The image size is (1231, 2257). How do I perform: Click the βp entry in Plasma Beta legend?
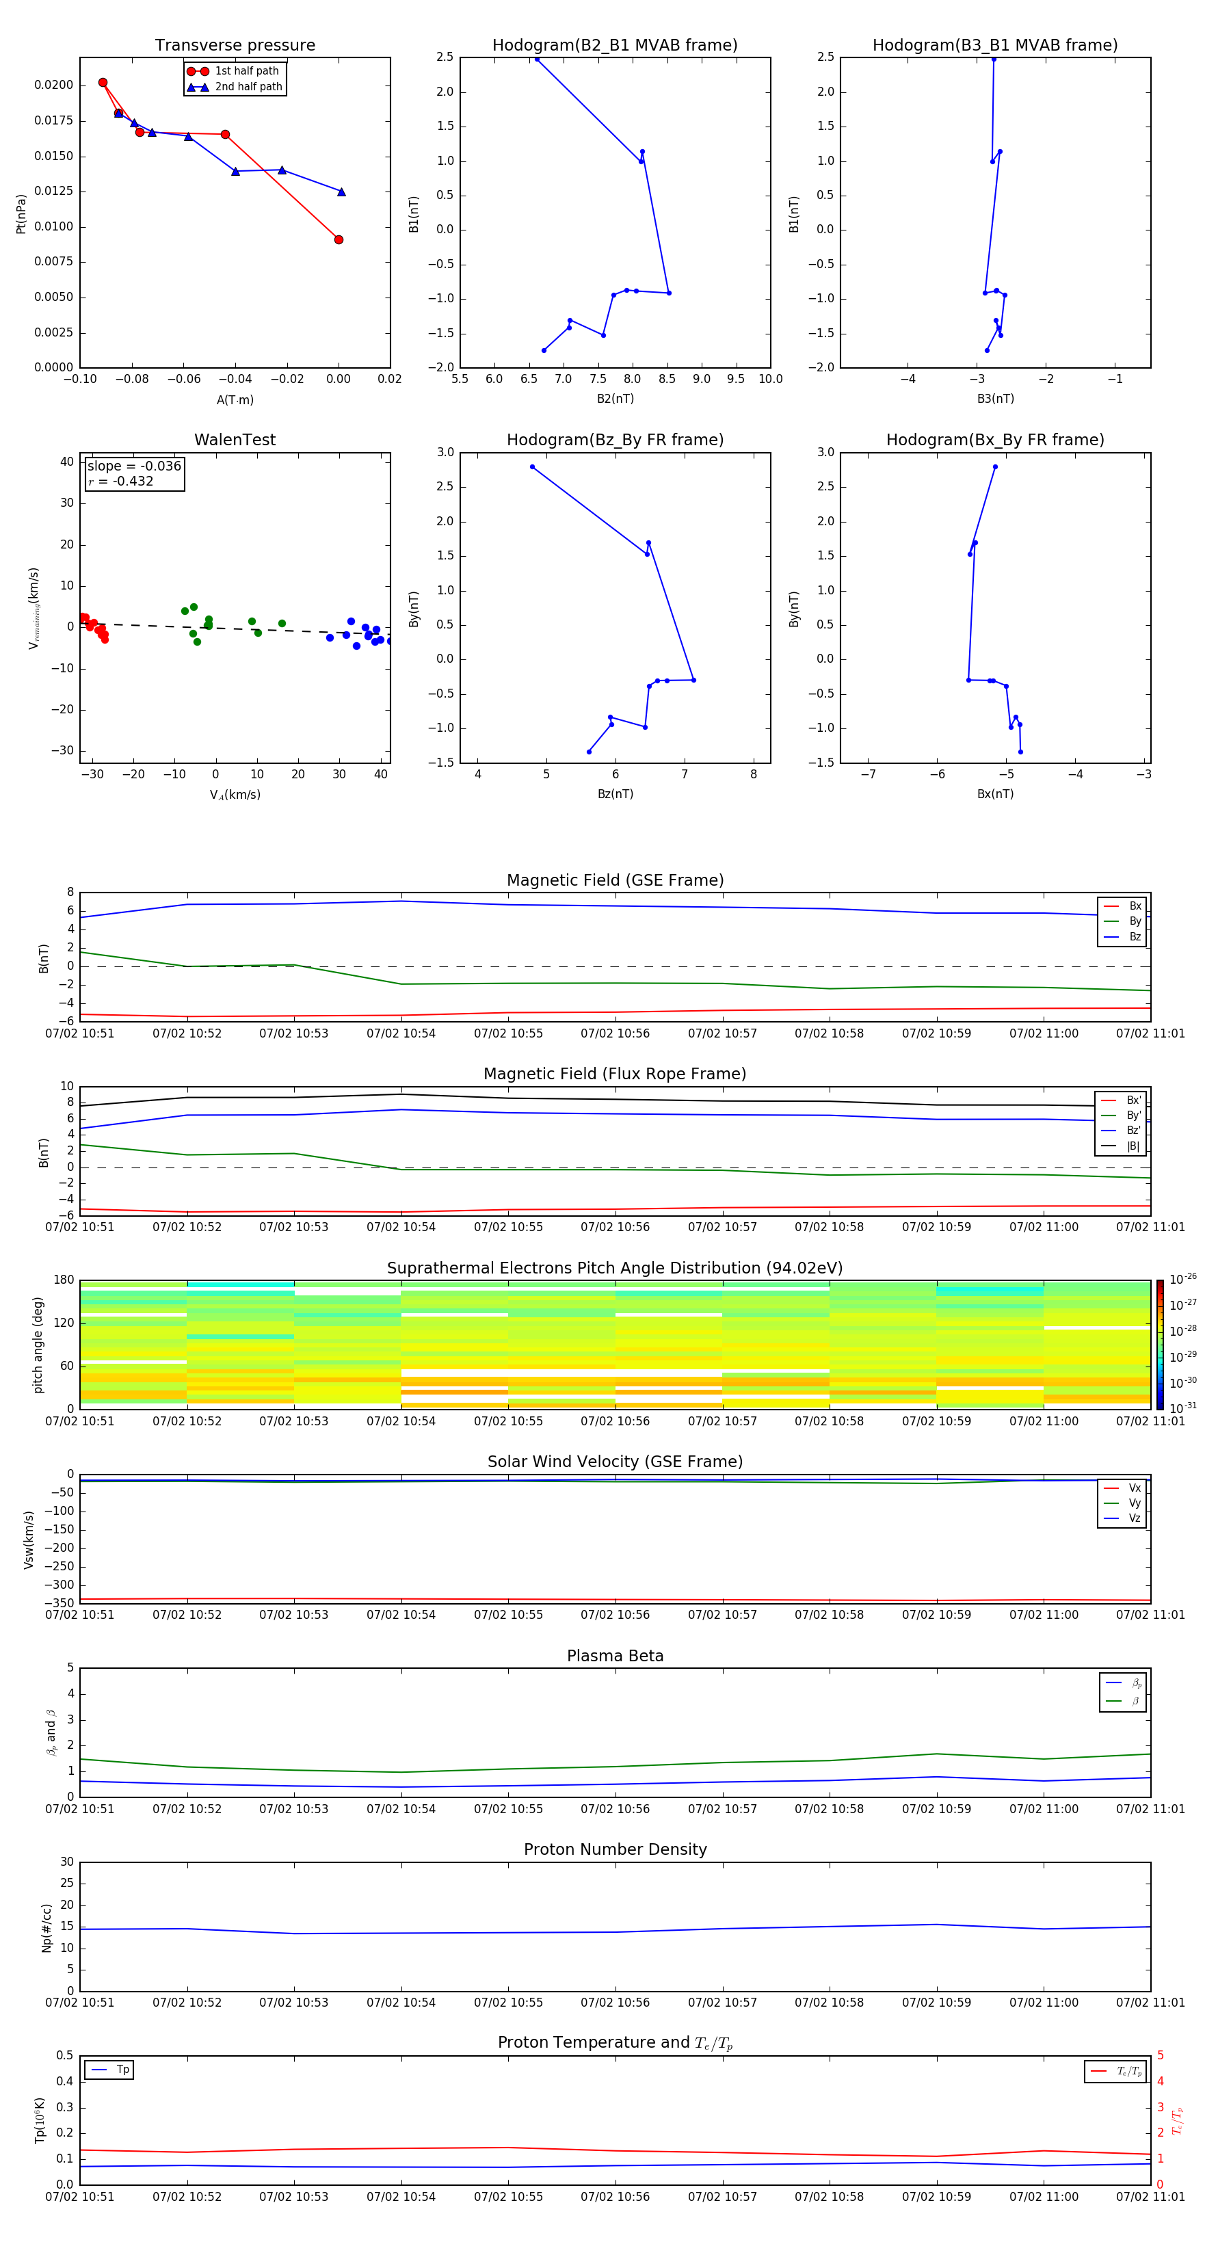pyautogui.click(x=1123, y=1682)
